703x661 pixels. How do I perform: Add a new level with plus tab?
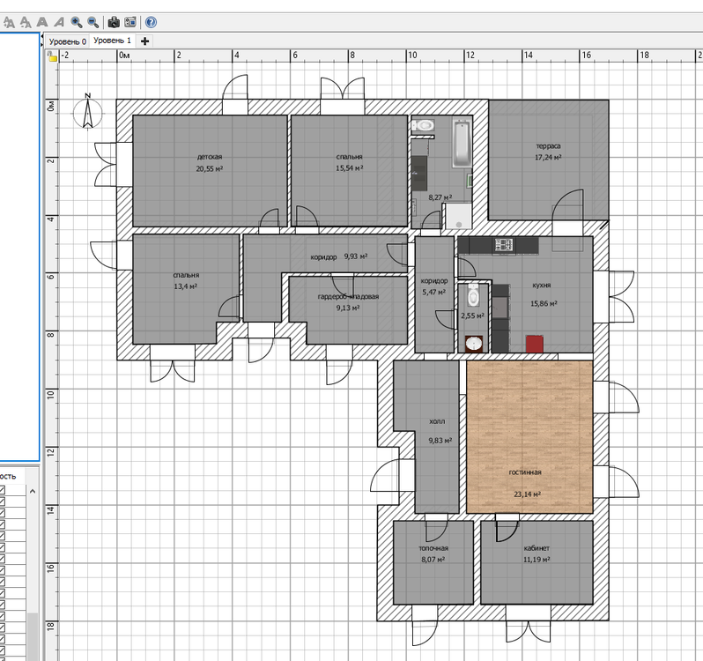(144, 41)
